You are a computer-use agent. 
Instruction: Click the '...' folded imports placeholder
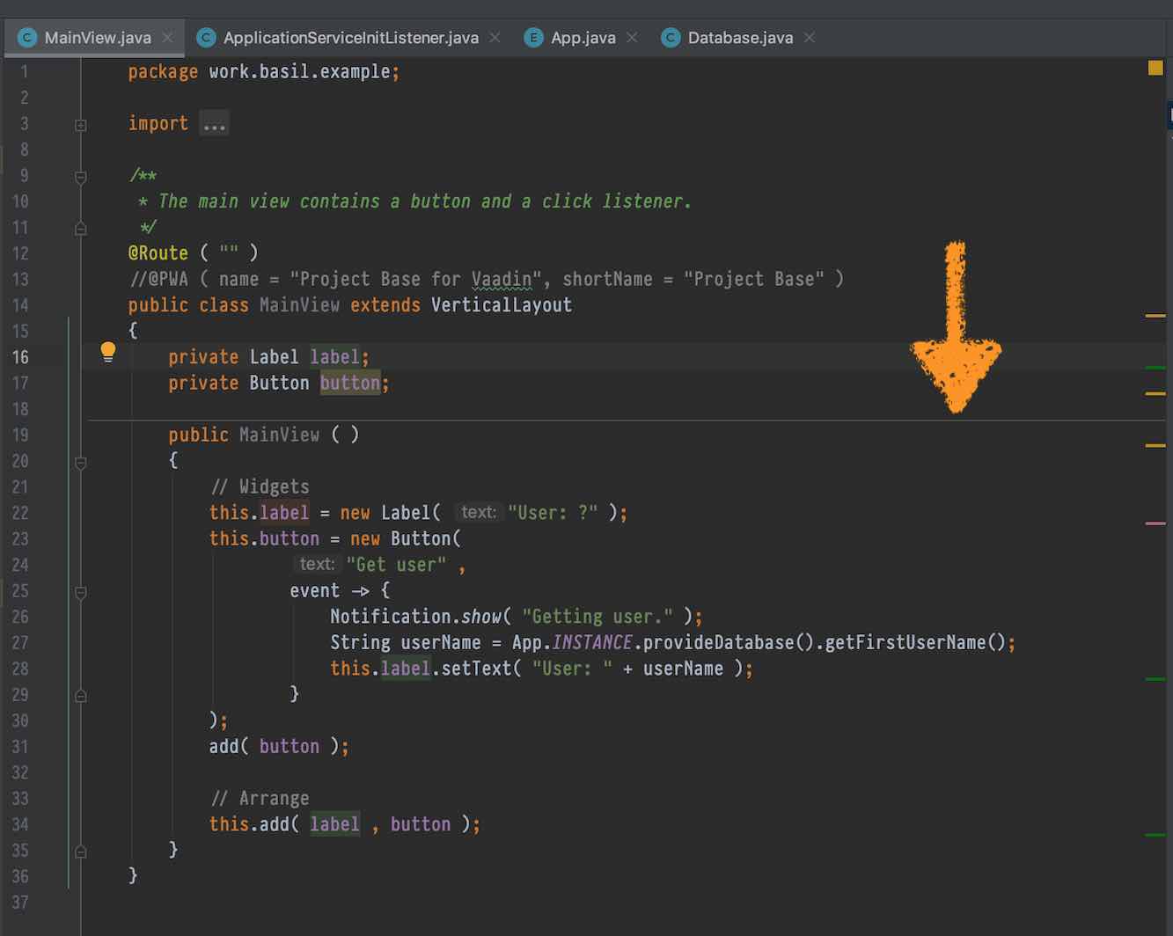pyautogui.click(x=214, y=123)
